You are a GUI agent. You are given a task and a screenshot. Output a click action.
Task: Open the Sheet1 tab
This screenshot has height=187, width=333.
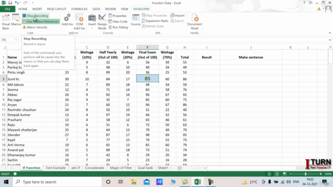click(163, 168)
